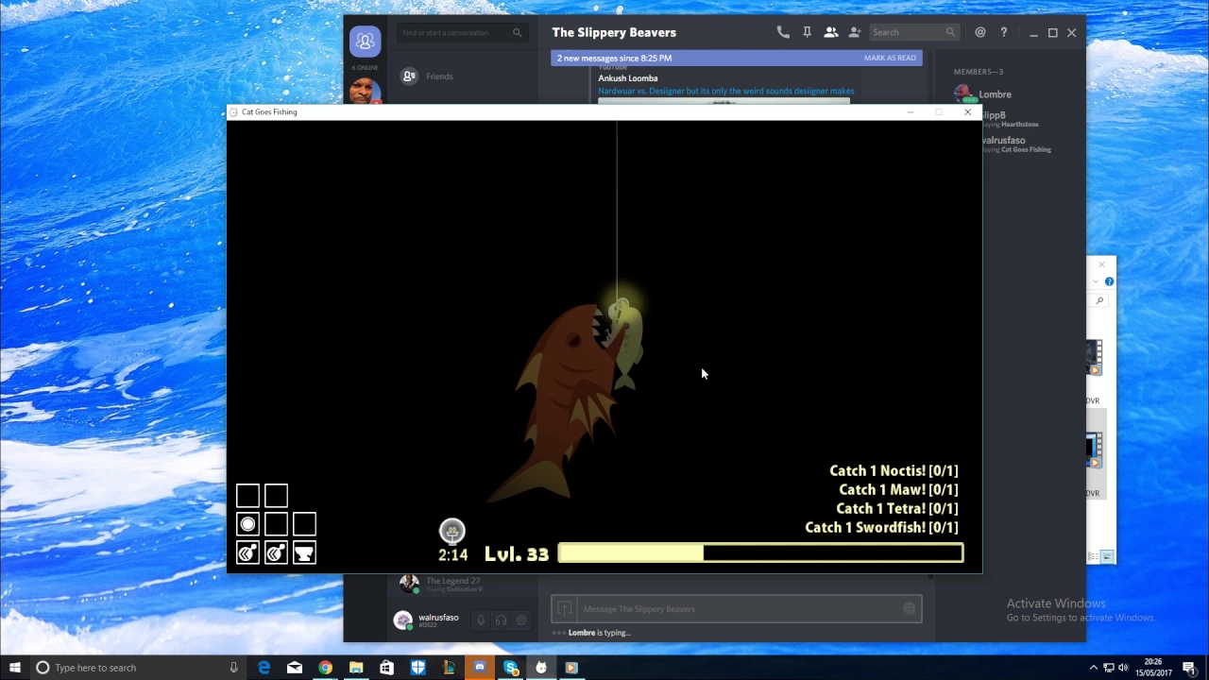Open network status in system tray
This screenshot has width=1209, height=680.
pyautogui.click(x=1109, y=668)
